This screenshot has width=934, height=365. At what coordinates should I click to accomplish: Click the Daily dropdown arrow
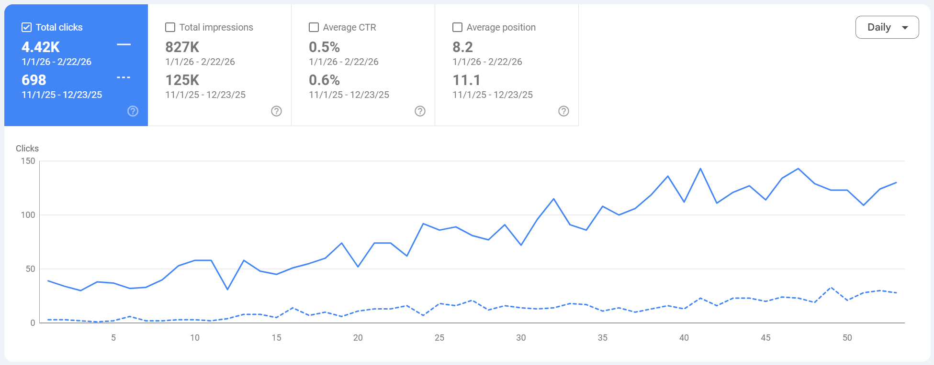(x=905, y=27)
